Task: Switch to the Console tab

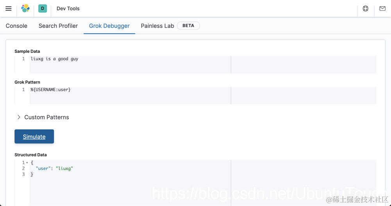Action: coord(16,26)
